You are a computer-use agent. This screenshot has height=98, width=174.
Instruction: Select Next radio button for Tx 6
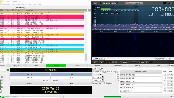pos(165,91)
